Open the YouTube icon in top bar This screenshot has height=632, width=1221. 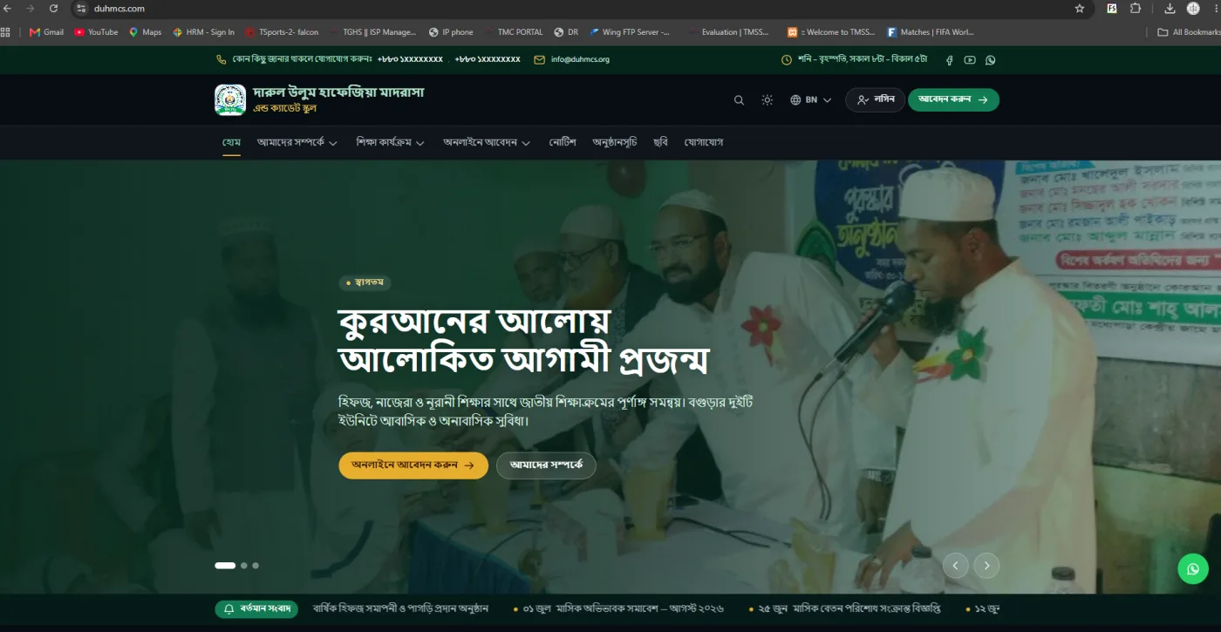point(970,60)
